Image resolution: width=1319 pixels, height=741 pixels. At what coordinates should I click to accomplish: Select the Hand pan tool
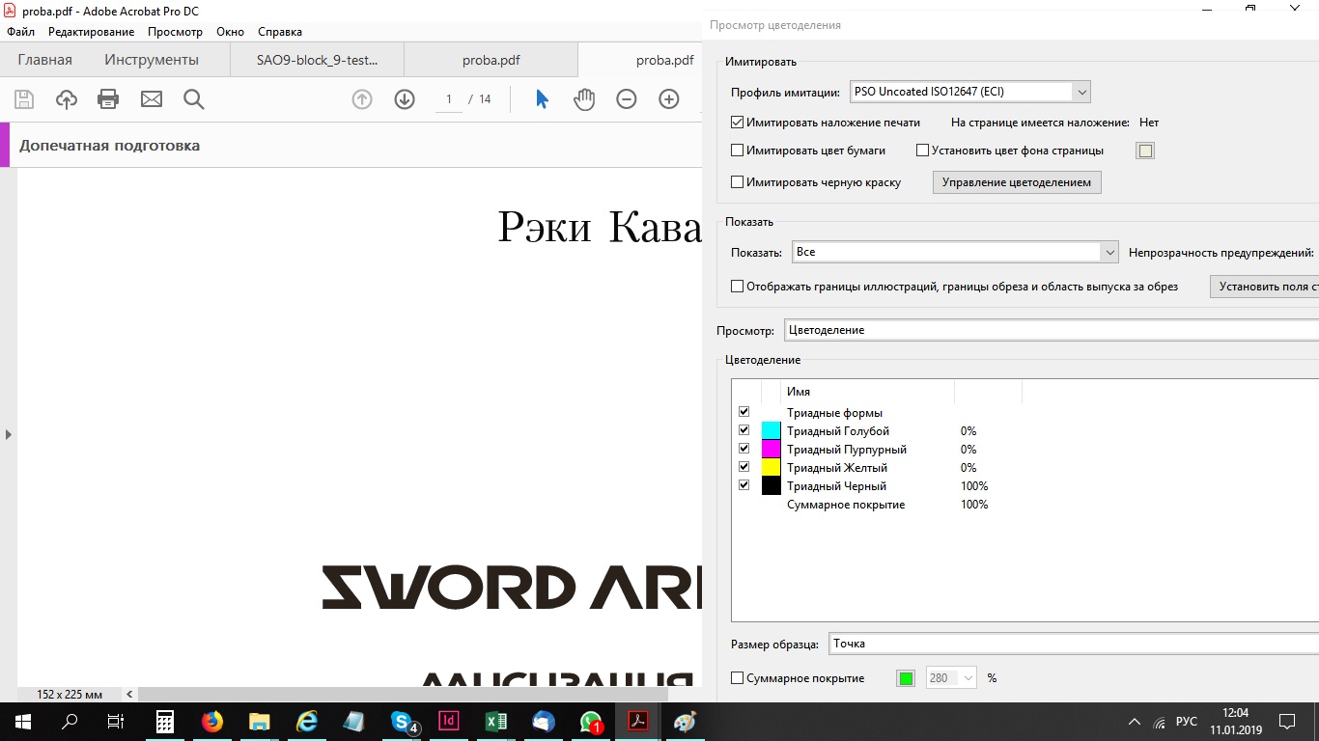[x=584, y=99]
